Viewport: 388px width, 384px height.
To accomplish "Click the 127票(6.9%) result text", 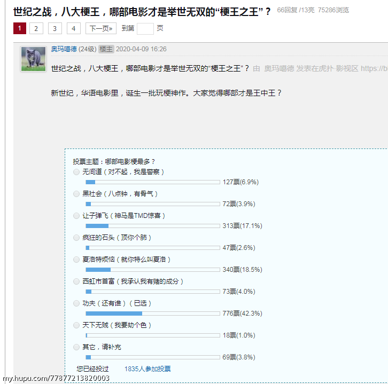I will pos(240,182).
